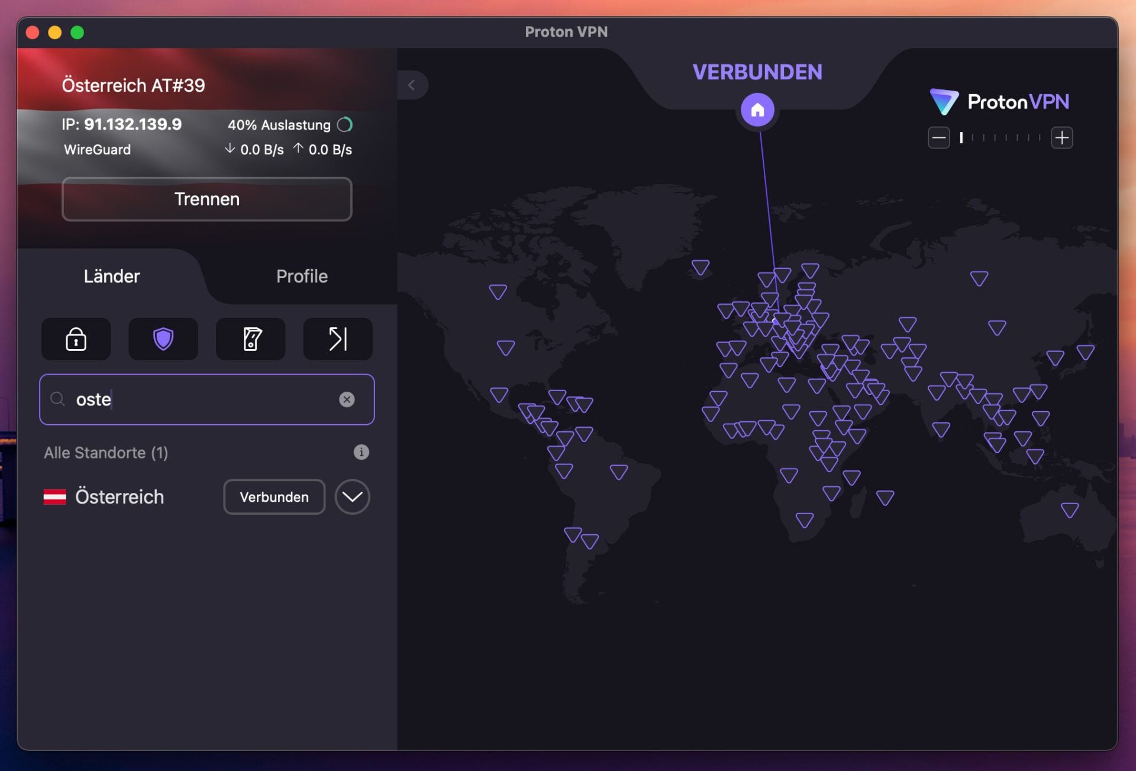Disconnect using the Trennen button
Viewport: 1136px width, 771px height.
[206, 199]
